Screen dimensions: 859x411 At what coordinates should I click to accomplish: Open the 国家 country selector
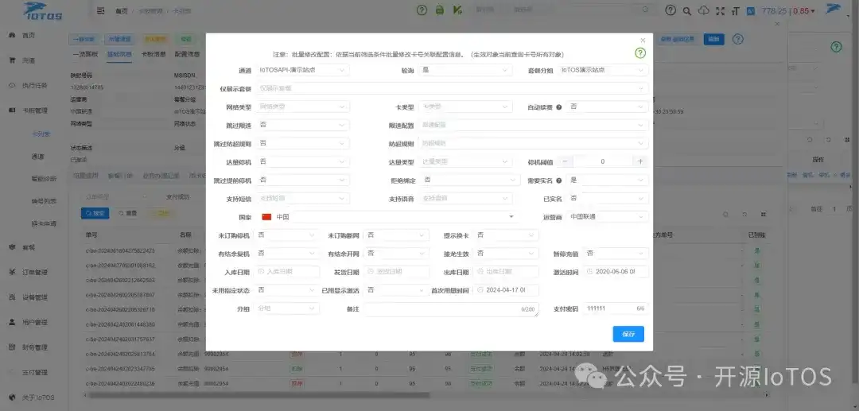(x=388, y=217)
